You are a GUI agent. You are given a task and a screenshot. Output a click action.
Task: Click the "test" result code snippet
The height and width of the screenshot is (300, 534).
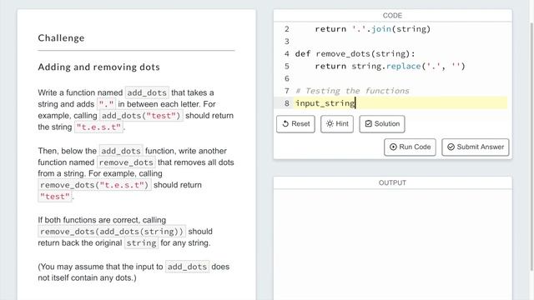[55, 197]
